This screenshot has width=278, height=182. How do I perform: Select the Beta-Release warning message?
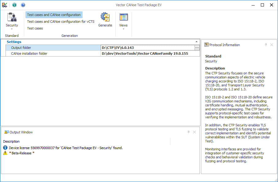21,153
